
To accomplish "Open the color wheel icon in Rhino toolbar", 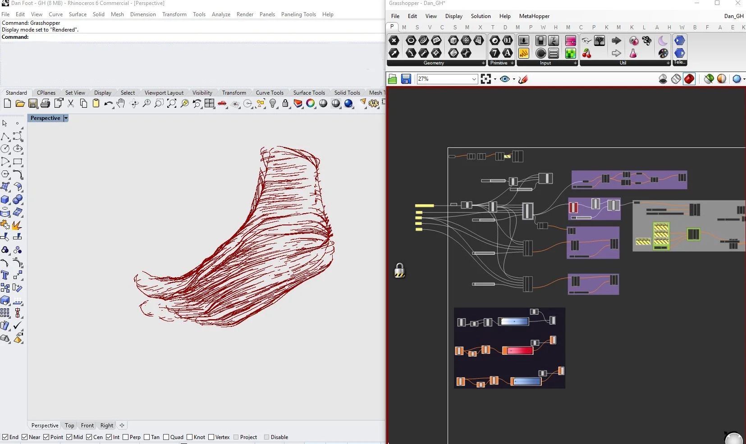I will pyautogui.click(x=311, y=104).
